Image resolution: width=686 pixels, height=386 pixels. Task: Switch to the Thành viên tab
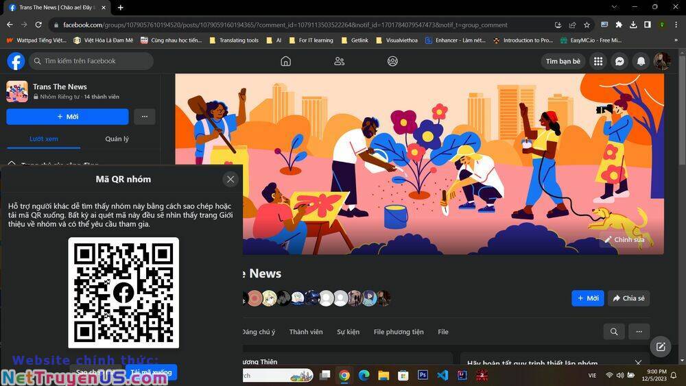click(x=306, y=332)
